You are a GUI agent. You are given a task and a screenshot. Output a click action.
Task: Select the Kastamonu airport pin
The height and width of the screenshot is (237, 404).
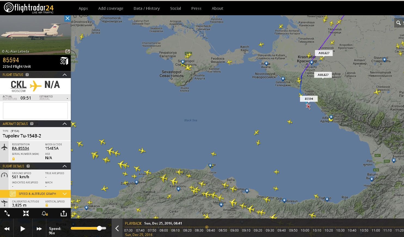(178, 189)
